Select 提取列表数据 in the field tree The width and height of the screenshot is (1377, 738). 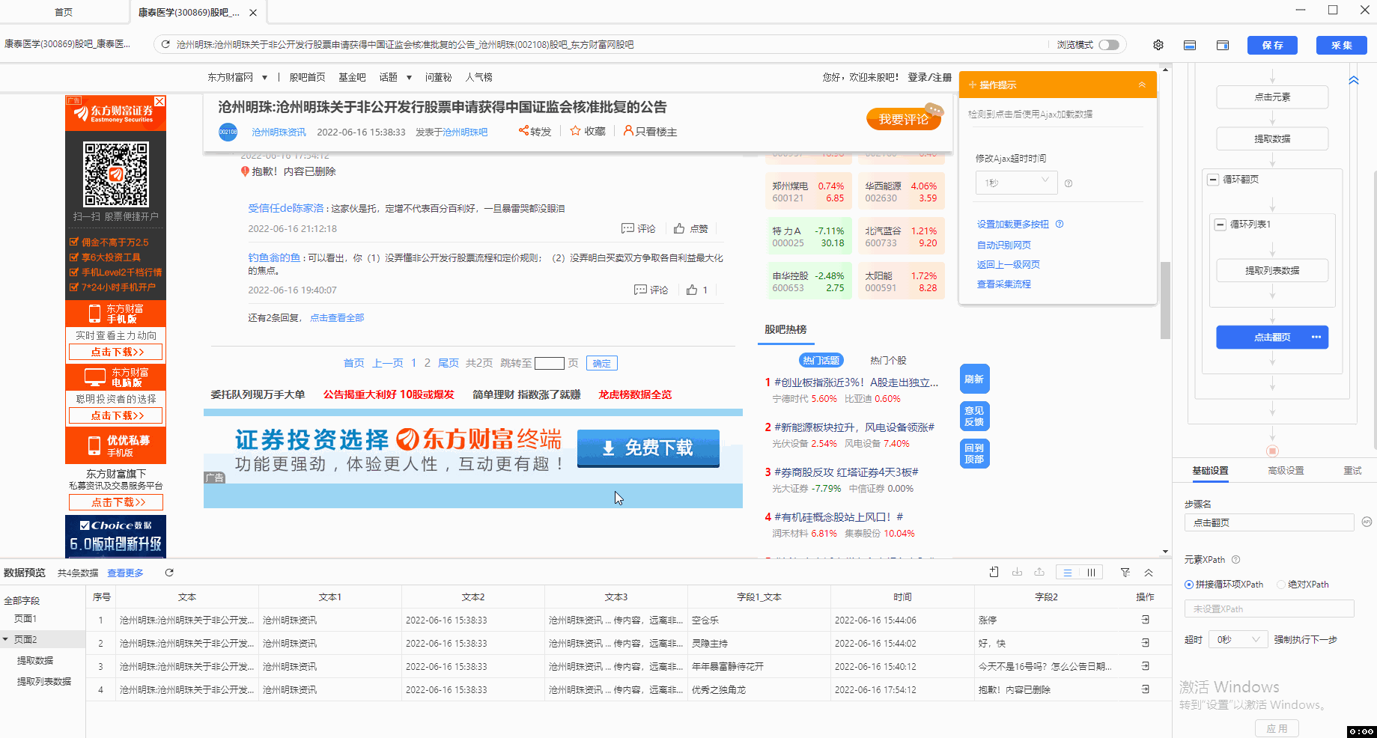coord(44,681)
